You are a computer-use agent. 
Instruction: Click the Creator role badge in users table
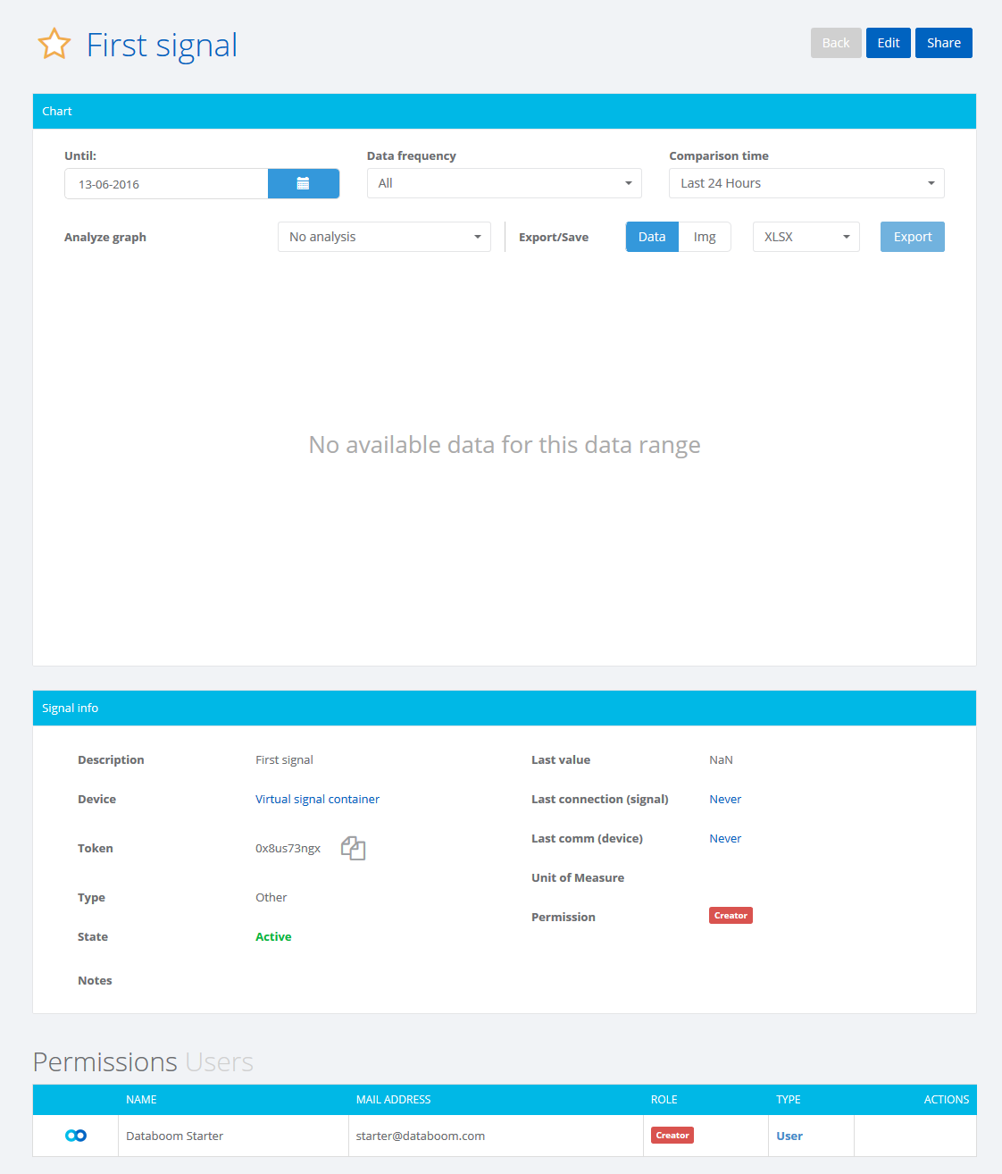tap(672, 1136)
